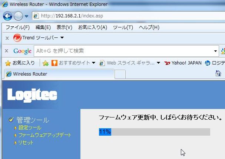The height and width of the screenshot is (159, 225).
Task: Close the Trend toolbar with its X
Action: 7,38
